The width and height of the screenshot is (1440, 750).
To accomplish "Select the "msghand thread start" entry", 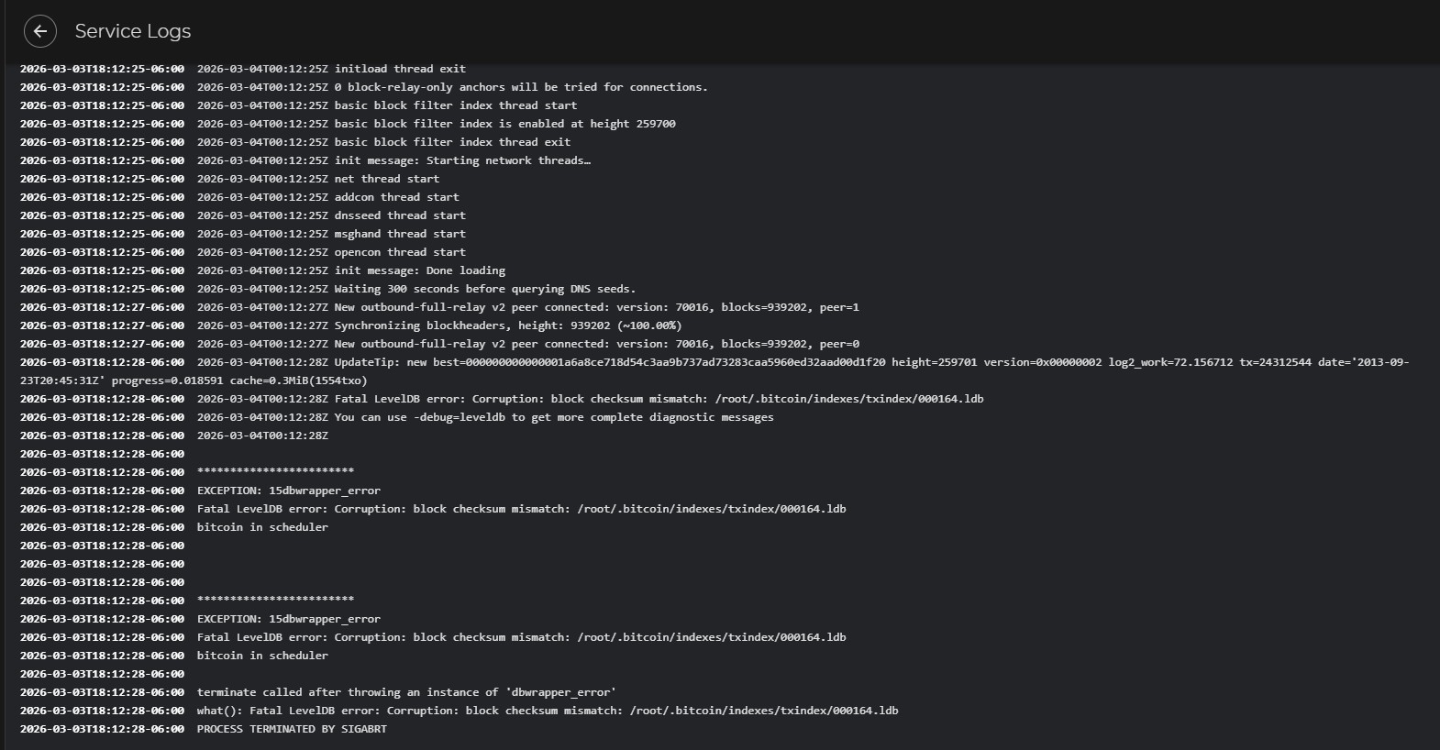I will 400,234.
